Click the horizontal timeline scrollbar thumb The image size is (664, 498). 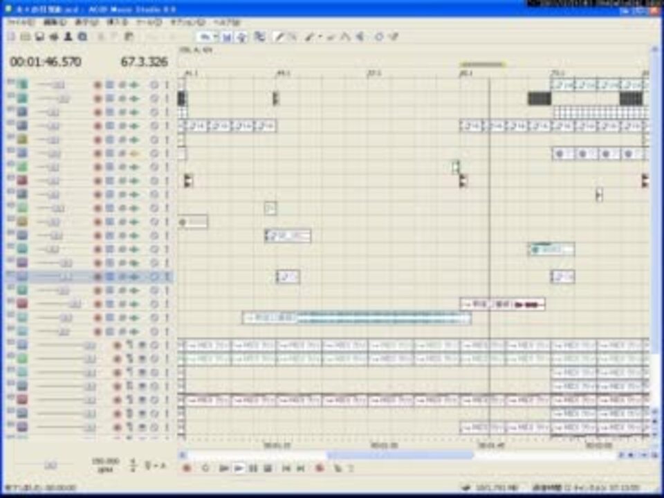pos(400,455)
